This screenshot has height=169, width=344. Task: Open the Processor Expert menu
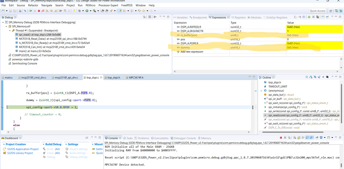point(109,5)
